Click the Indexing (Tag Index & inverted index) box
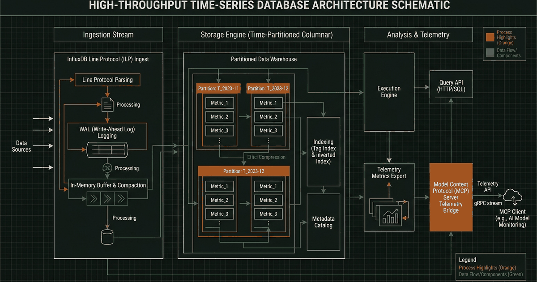The image size is (537, 282). tap(324, 152)
